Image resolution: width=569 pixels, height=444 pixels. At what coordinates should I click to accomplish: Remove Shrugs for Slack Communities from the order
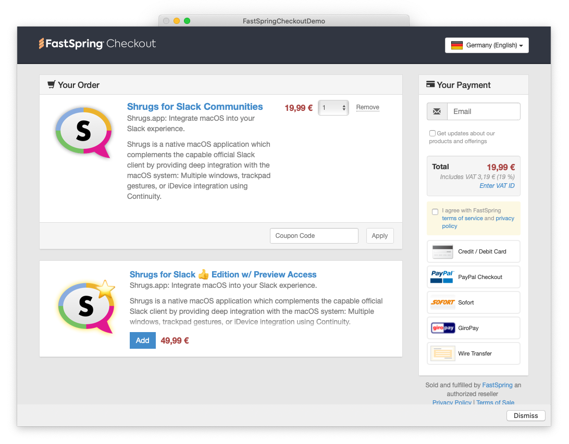[x=367, y=107]
